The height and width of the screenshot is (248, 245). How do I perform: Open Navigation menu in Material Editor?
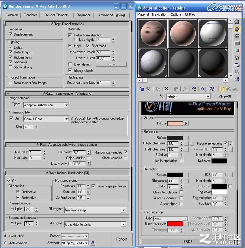160,14
